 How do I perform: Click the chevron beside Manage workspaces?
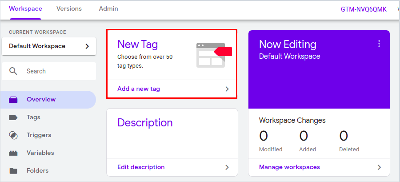coord(379,167)
